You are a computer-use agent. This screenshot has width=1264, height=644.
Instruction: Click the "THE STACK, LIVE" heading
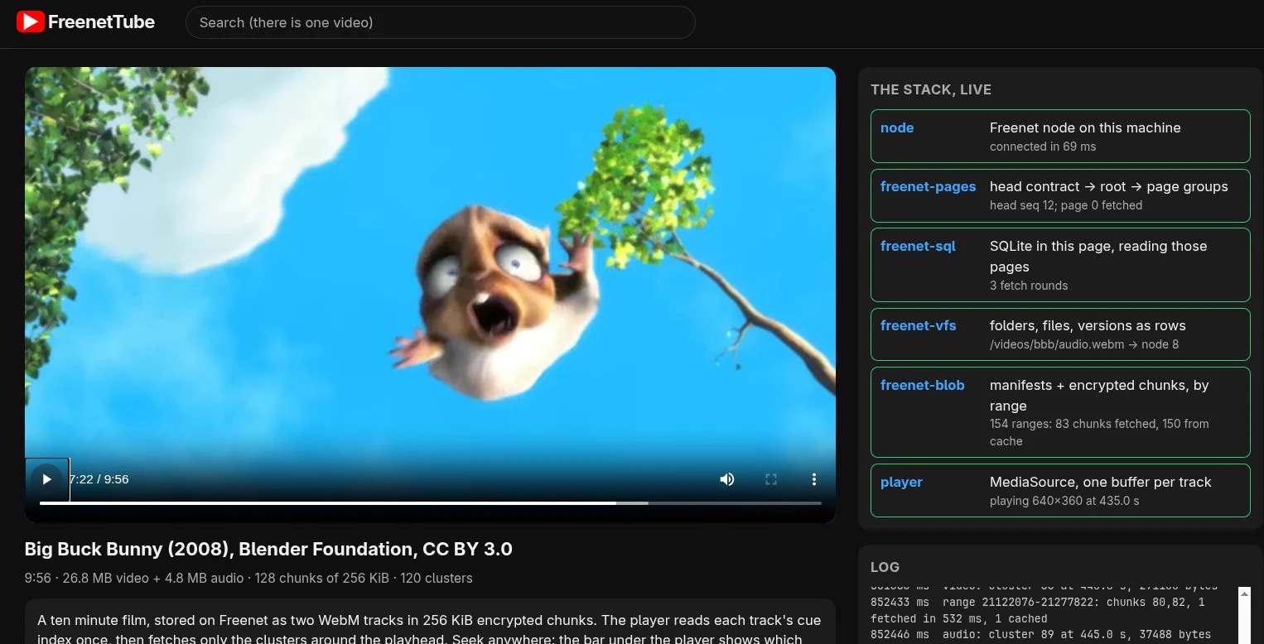pos(931,89)
